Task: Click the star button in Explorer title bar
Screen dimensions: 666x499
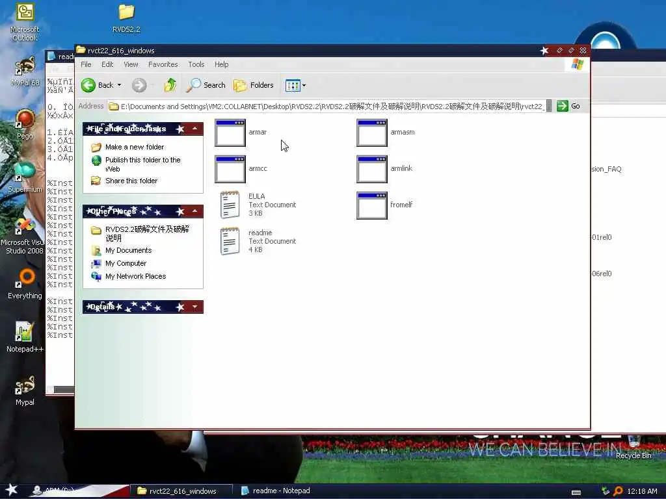Action: click(x=544, y=51)
